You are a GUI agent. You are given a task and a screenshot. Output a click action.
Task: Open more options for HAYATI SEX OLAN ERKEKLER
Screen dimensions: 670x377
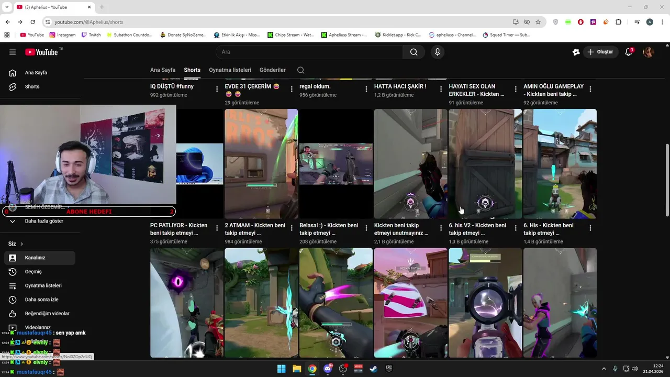[x=516, y=90]
